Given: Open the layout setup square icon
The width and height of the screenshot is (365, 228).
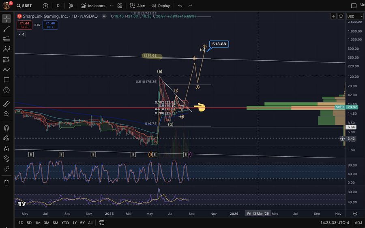Looking at the screenshot, I should coord(354,6).
